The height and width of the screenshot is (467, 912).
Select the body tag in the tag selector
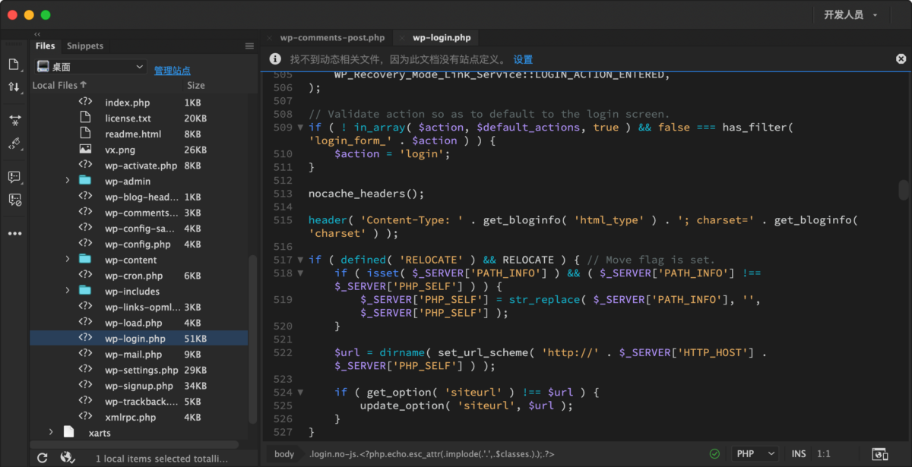pos(284,454)
